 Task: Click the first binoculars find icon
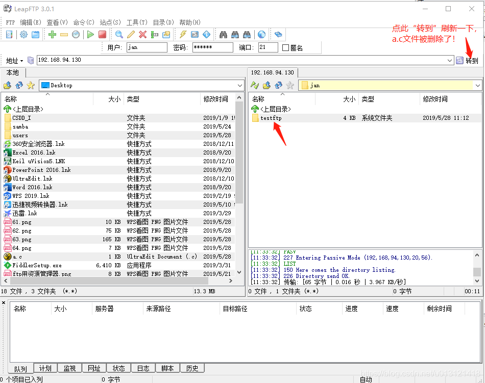point(223,34)
